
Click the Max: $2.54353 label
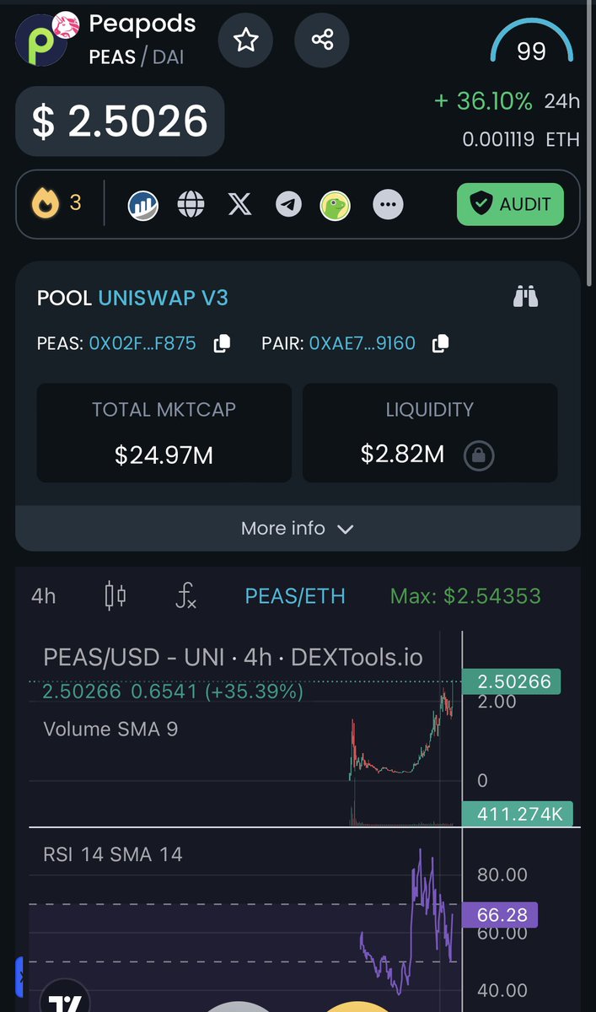tap(465, 596)
